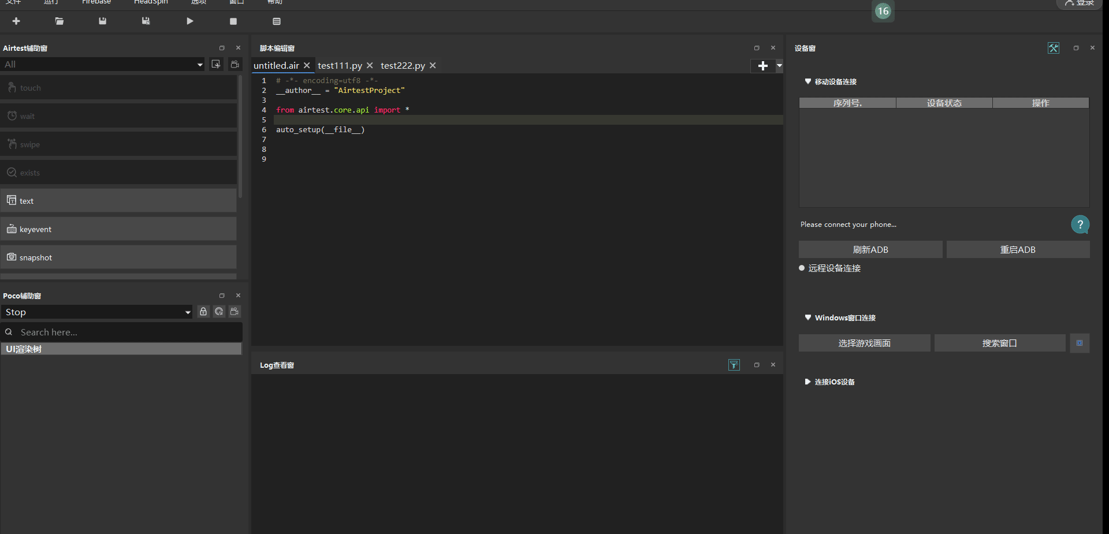
Task: Switch to the test111.py tab
Action: tap(340, 66)
